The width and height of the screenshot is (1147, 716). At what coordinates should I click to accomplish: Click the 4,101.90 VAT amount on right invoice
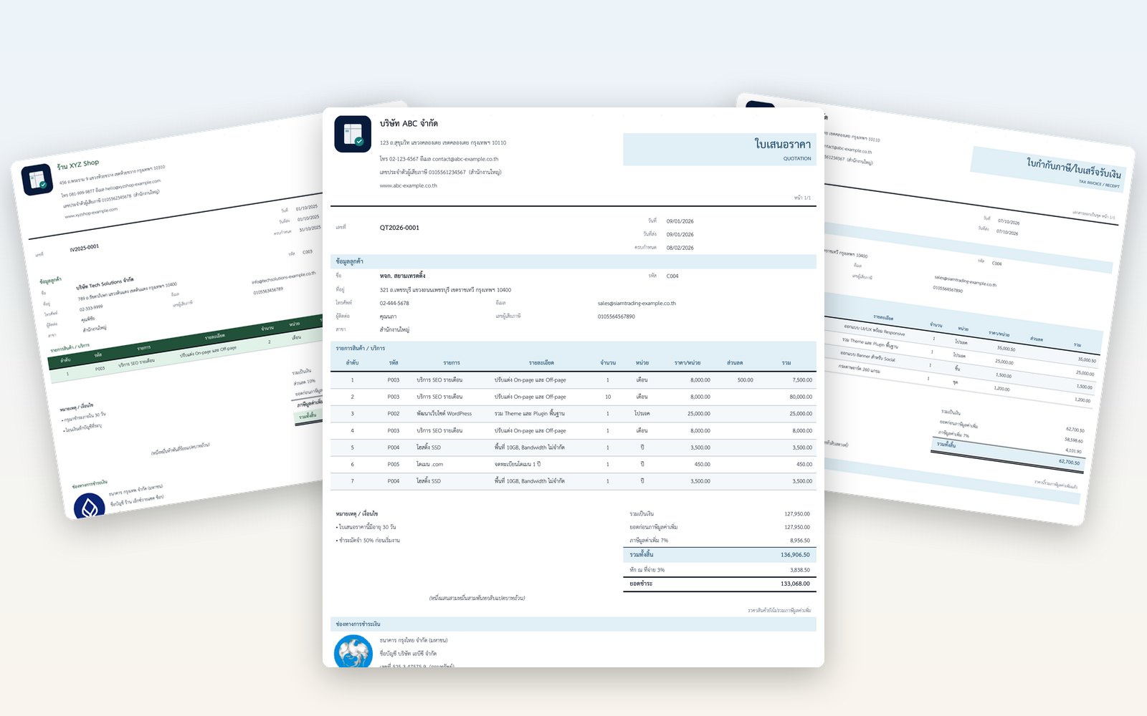[1073, 451]
